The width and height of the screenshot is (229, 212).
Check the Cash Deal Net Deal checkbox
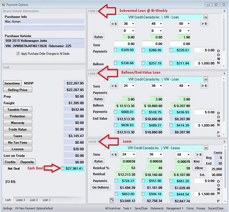coord(62,168)
